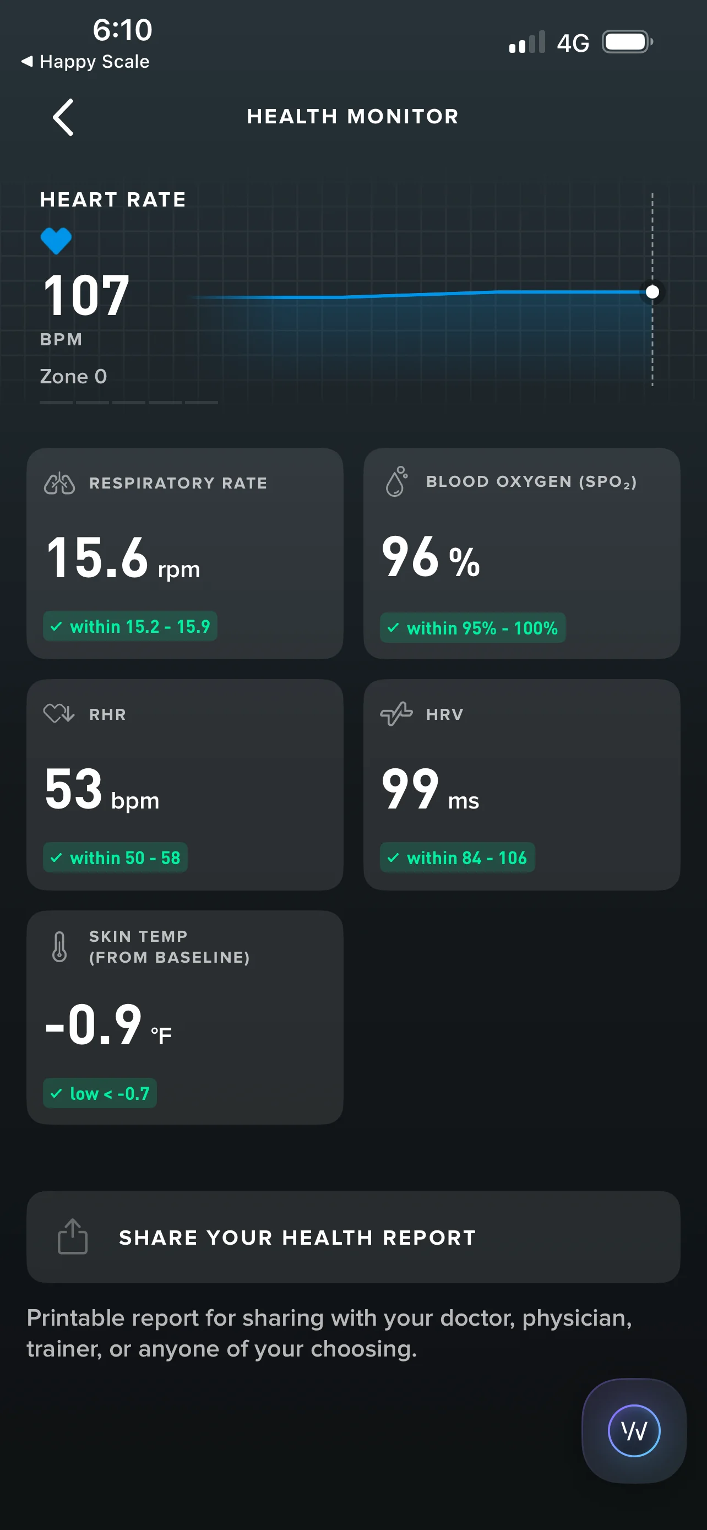The width and height of the screenshot is (707, 1530).
Task: Tap the back chevron arrow
Action: coord(63,117)
